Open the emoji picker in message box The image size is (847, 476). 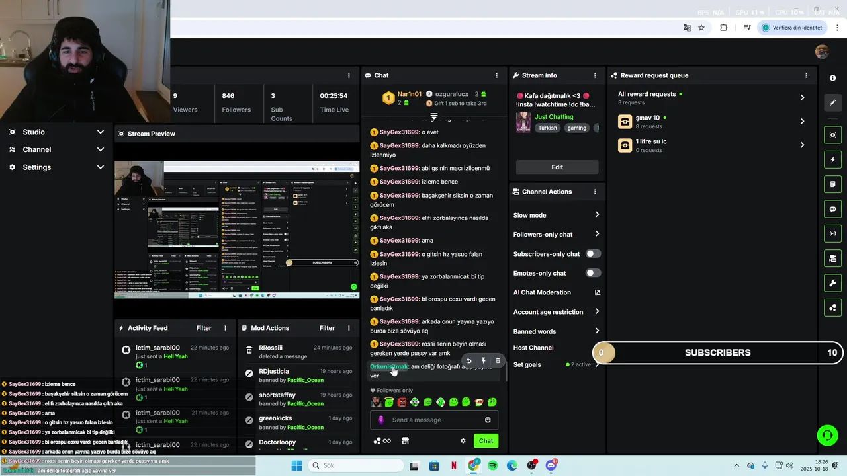[x=488, y=420]
